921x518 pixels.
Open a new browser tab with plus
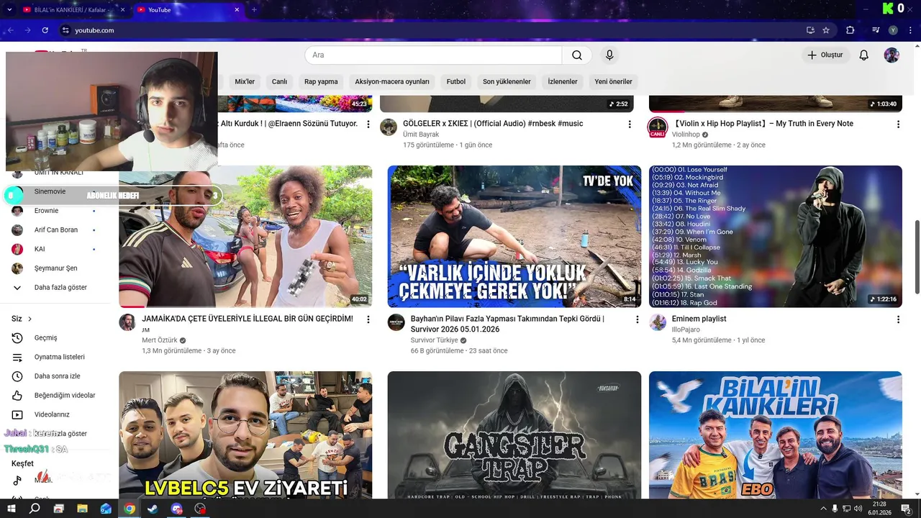coord(254,10)
